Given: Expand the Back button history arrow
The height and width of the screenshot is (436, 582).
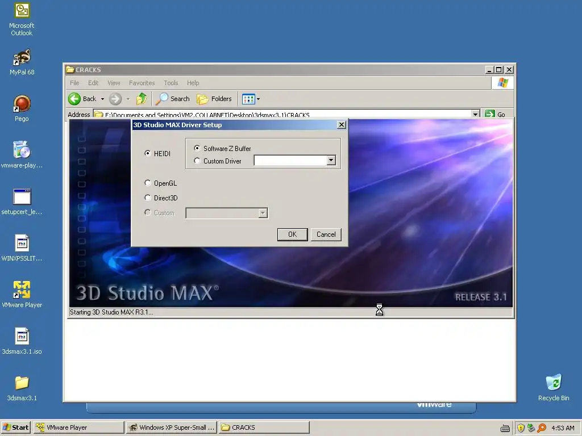Looking at the screenshot, I should [x=102, y=99].
